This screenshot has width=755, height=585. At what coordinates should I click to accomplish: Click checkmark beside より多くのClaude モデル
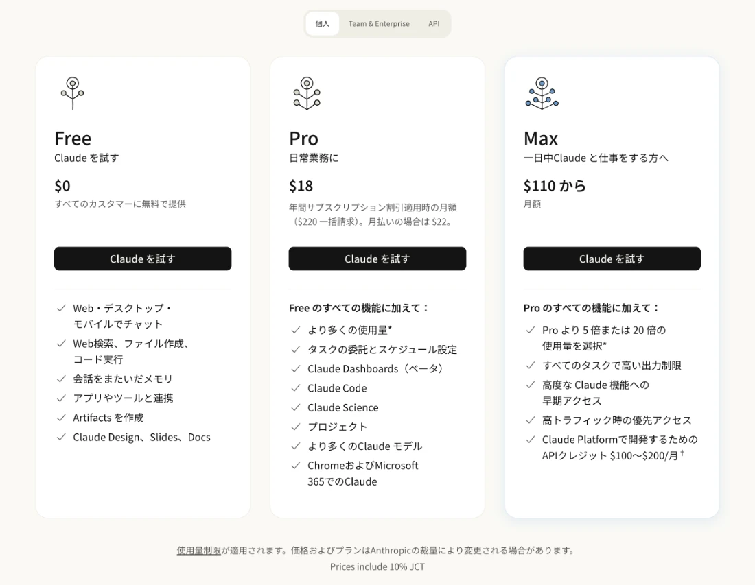(296, 446)
